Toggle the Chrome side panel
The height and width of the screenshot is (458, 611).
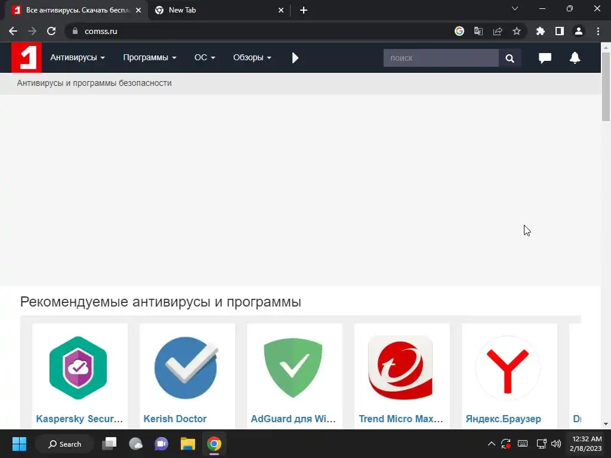[x=560, y=31]
